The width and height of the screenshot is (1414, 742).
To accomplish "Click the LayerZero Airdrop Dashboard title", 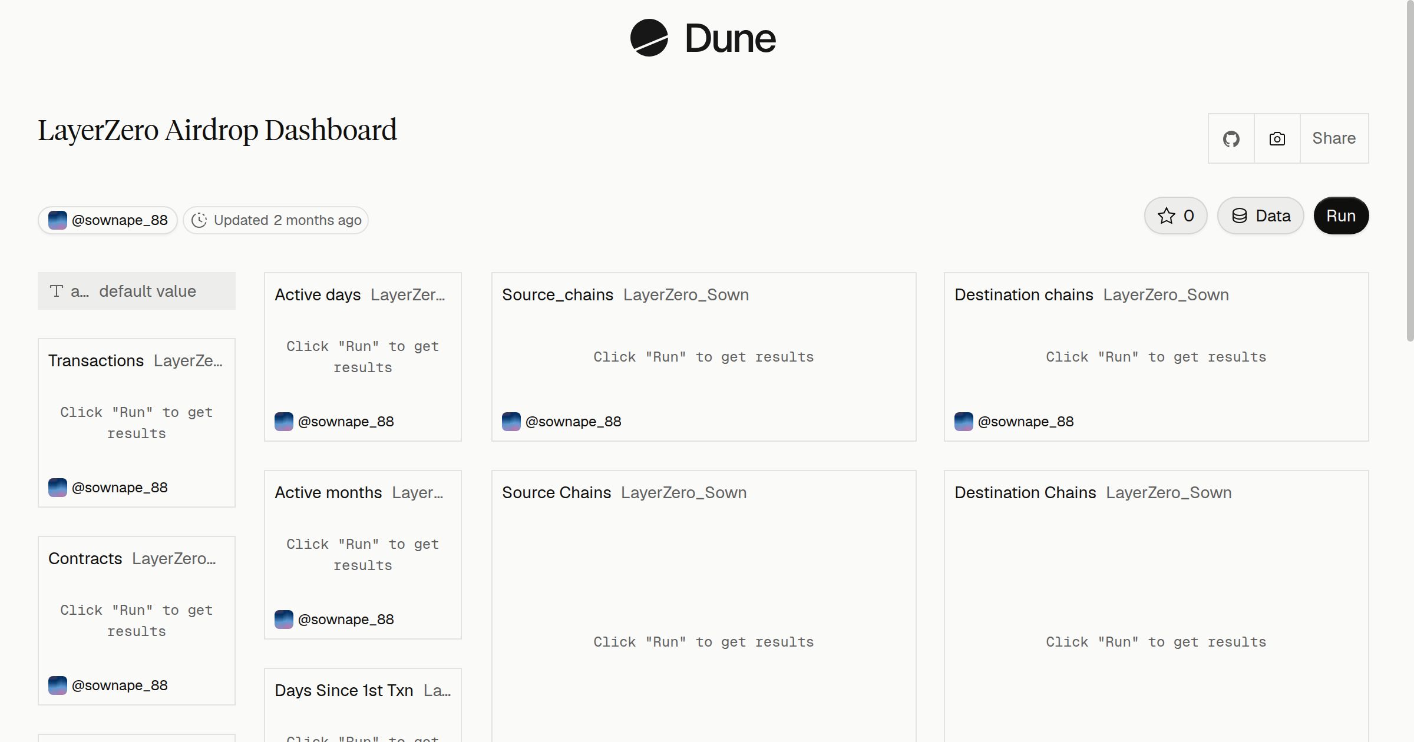I will coord(217,130).
